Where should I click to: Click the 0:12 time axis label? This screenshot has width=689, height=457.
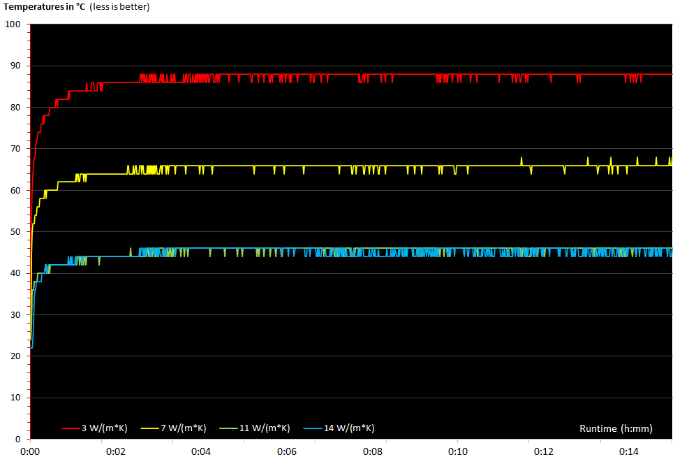(543, 451)
